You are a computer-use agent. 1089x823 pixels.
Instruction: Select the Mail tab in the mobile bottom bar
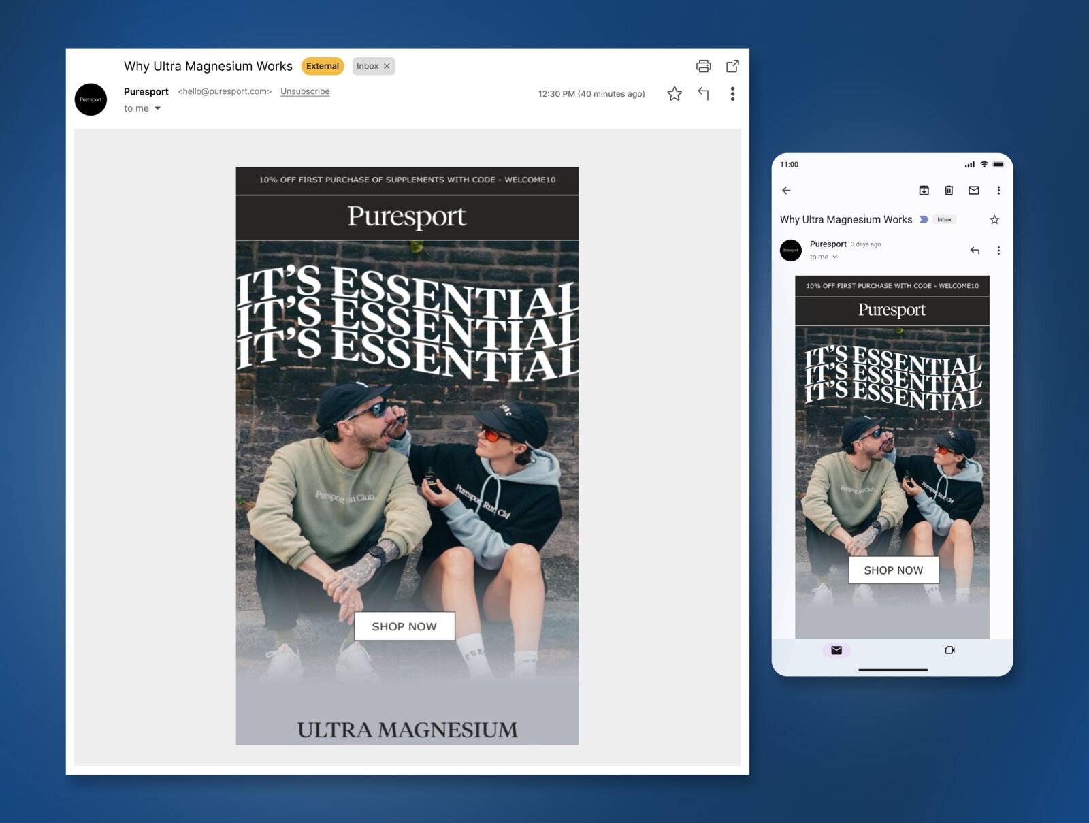coord(836,650)
